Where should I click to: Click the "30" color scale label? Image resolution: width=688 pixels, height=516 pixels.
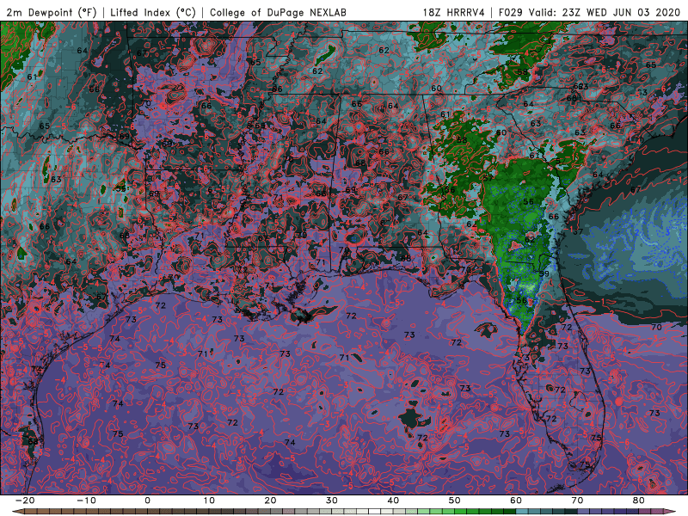tap(332, 501)
